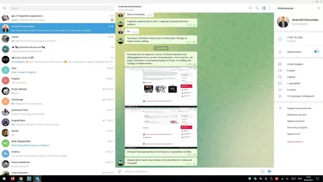This screenshot has height=182, width=323.
Task: Toggle the Уведомления notifications switch
Action: click(317, 52)
